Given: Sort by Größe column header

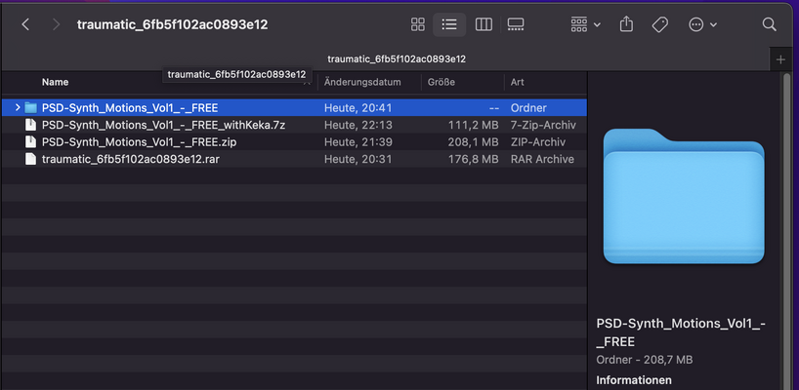Looking at the screenshot, I should (442, 82).
